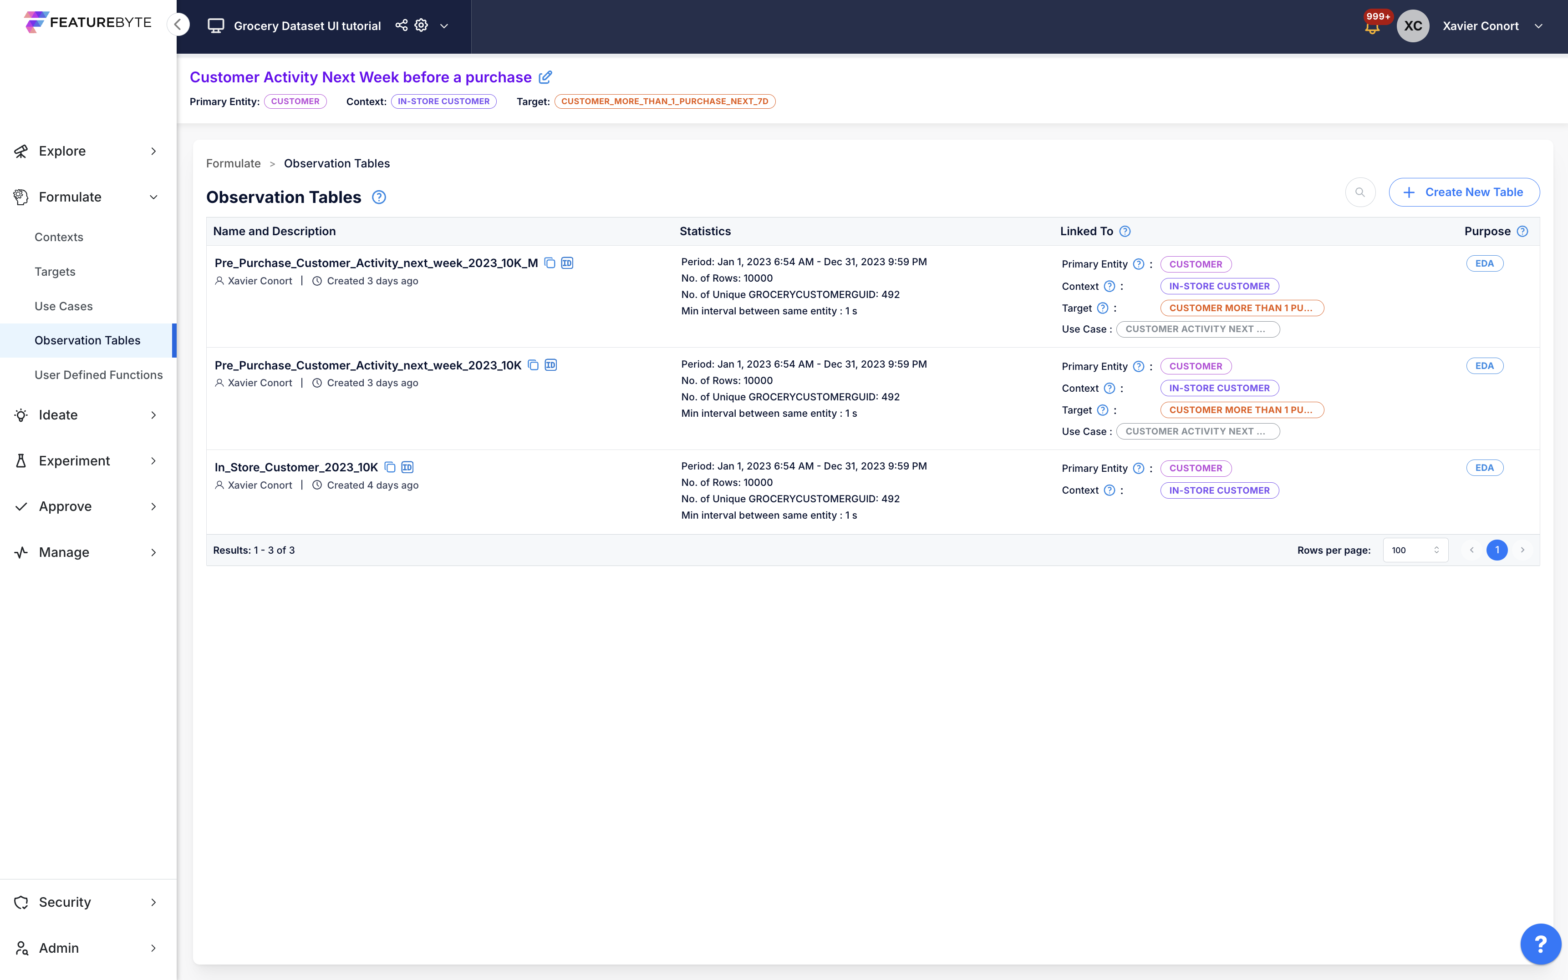1568x980 pixels.
Task: Select User Defined Functions menu item
Action: coord(98,374)
